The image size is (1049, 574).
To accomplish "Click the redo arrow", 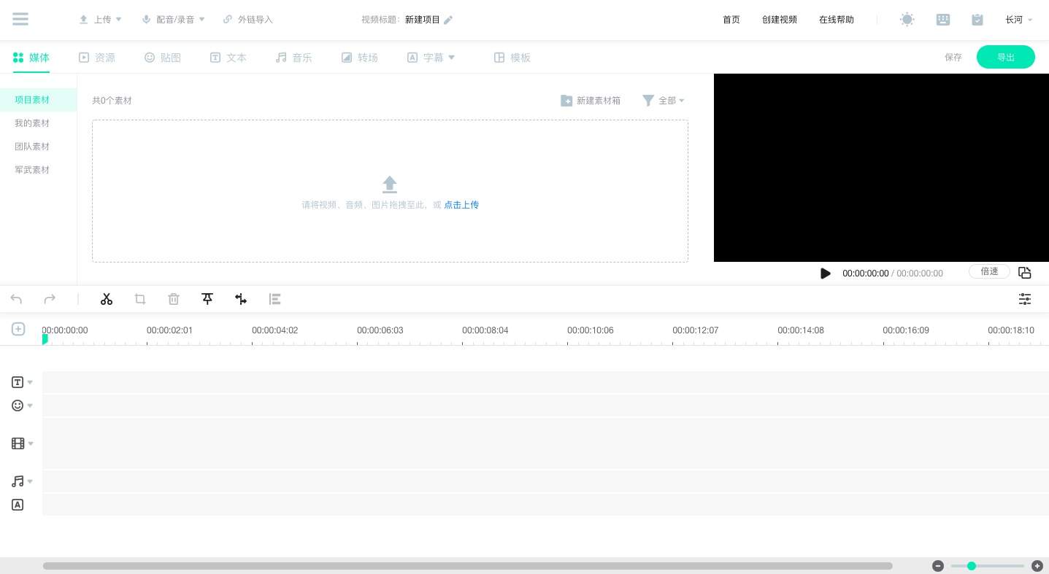I will point(50,299).
